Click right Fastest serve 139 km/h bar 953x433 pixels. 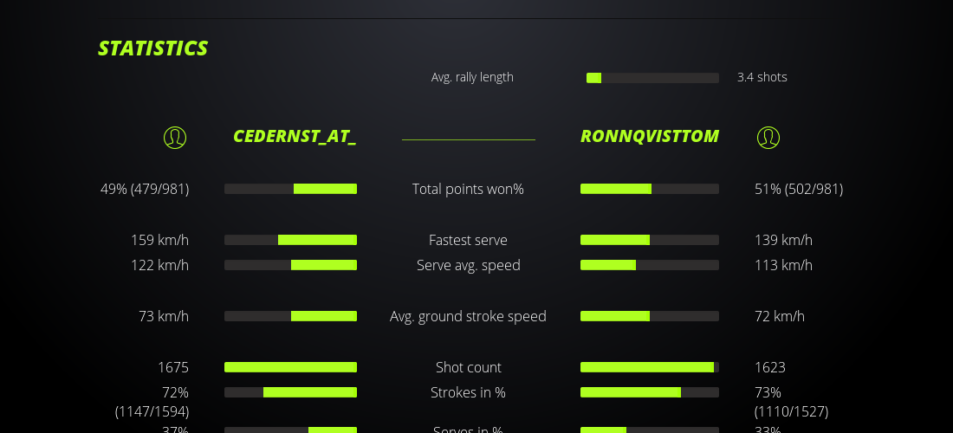(650, 240)
